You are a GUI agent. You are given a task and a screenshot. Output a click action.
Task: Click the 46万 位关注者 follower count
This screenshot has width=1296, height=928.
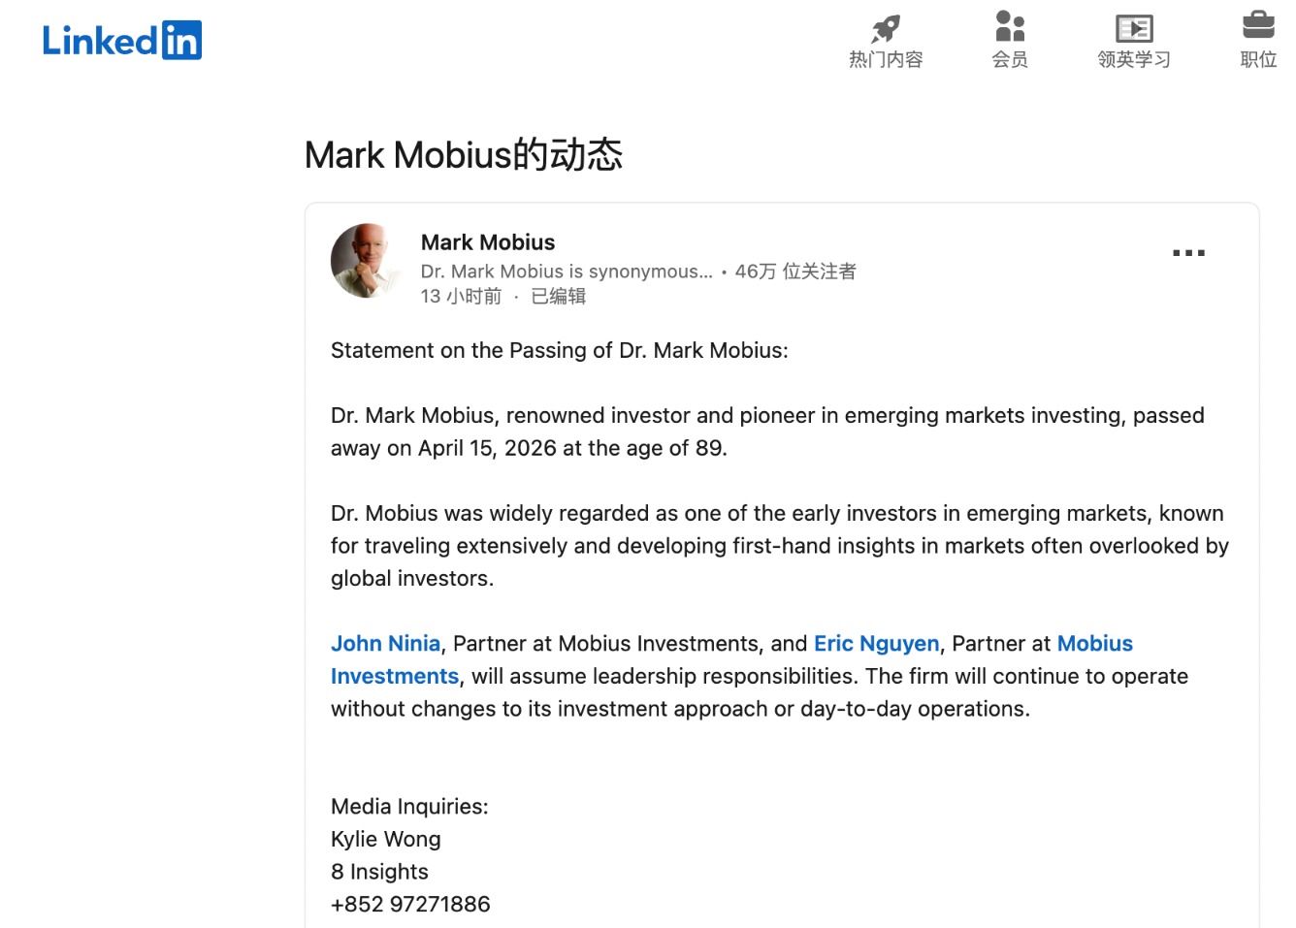coord(795,272)
